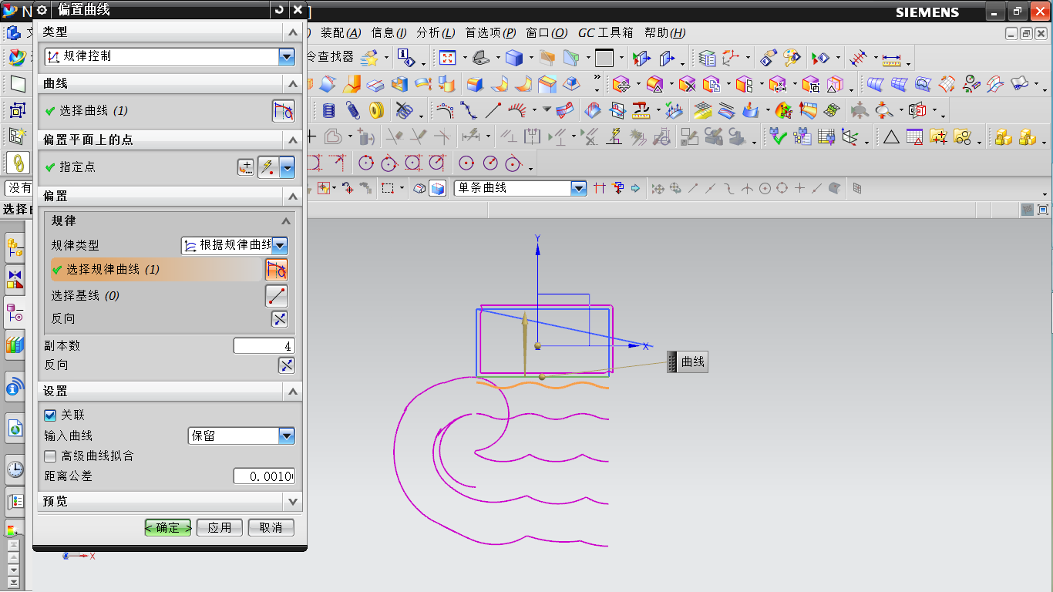Click the inferred point lightning icon
Screen dimensions: 1053x592
pos(267,167)
